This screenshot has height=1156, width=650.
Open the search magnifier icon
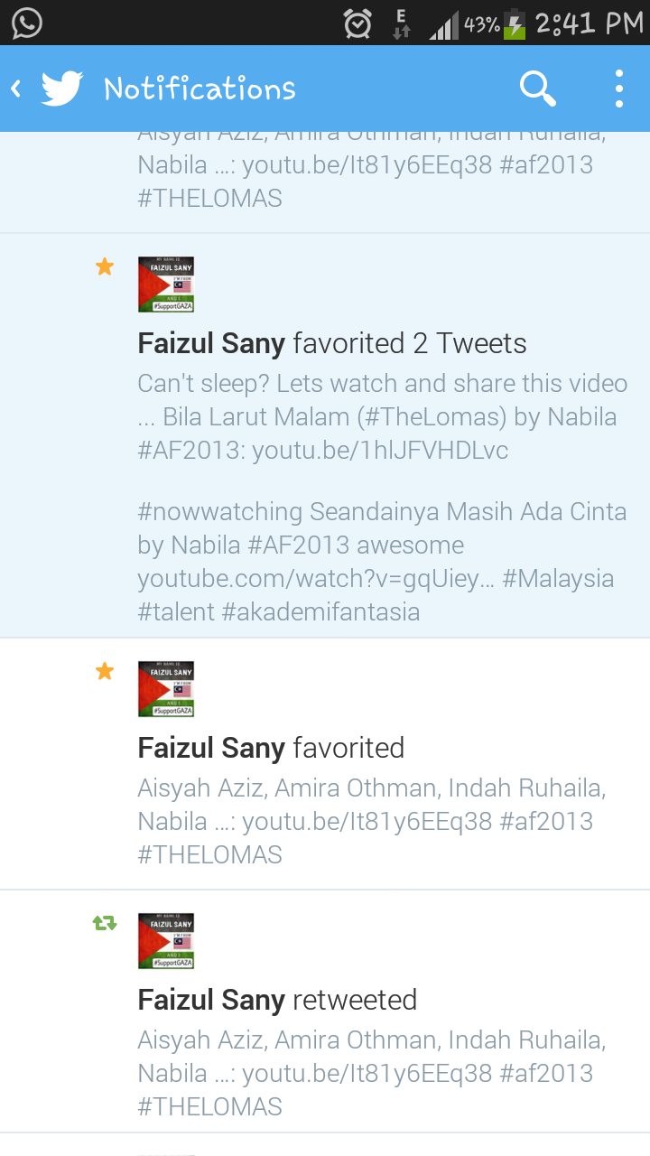[537, 89]
